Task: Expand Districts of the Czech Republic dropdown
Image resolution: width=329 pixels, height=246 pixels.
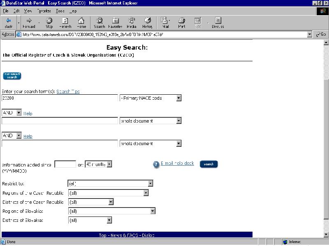Action: [x=111, y=202]
